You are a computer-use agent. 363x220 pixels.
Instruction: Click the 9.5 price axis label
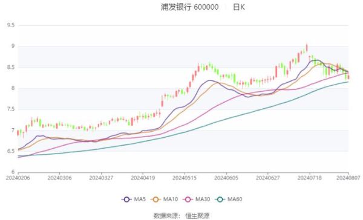(x=11, y=25)
